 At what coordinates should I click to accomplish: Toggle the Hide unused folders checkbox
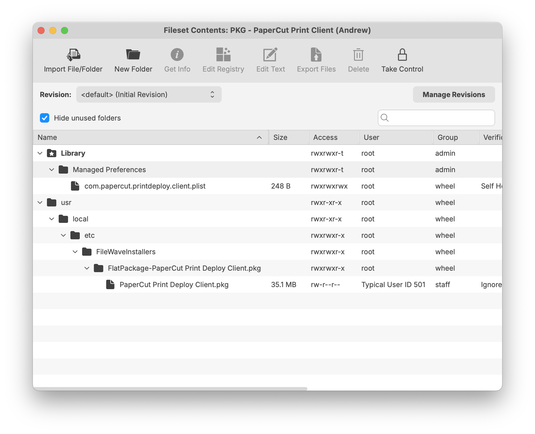pos(45,118)
